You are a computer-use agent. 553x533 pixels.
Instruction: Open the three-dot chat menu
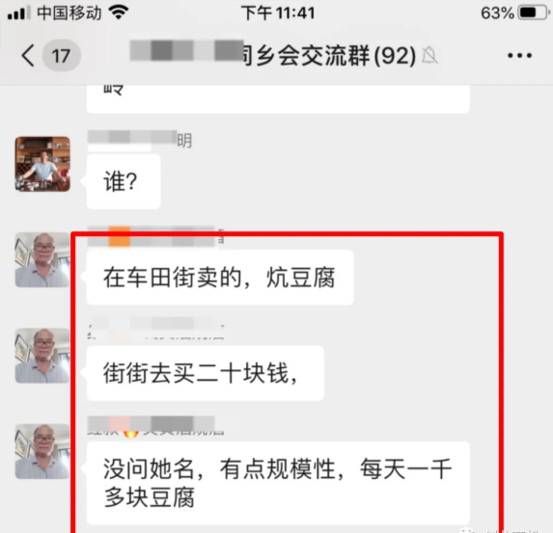pyautogui.click(x=519, y=56)
